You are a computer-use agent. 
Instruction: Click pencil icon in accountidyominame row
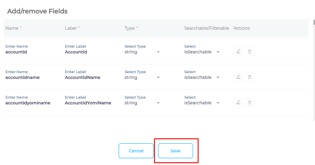(x=238, y=103)
